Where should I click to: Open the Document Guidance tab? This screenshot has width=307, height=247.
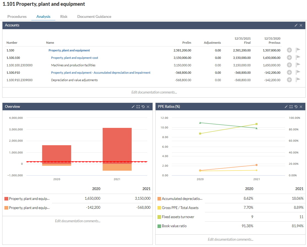94,17
